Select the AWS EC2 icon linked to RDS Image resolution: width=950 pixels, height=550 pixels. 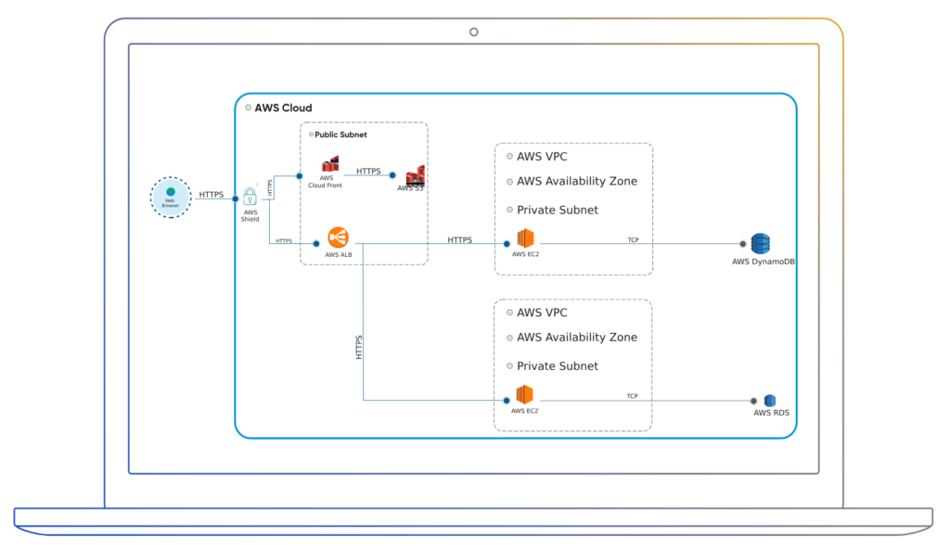pyautogui.click(x=524, y=395)
